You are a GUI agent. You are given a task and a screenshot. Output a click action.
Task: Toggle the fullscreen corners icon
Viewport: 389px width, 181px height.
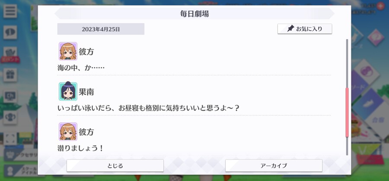pyautogui.click(x=10, y=138)
